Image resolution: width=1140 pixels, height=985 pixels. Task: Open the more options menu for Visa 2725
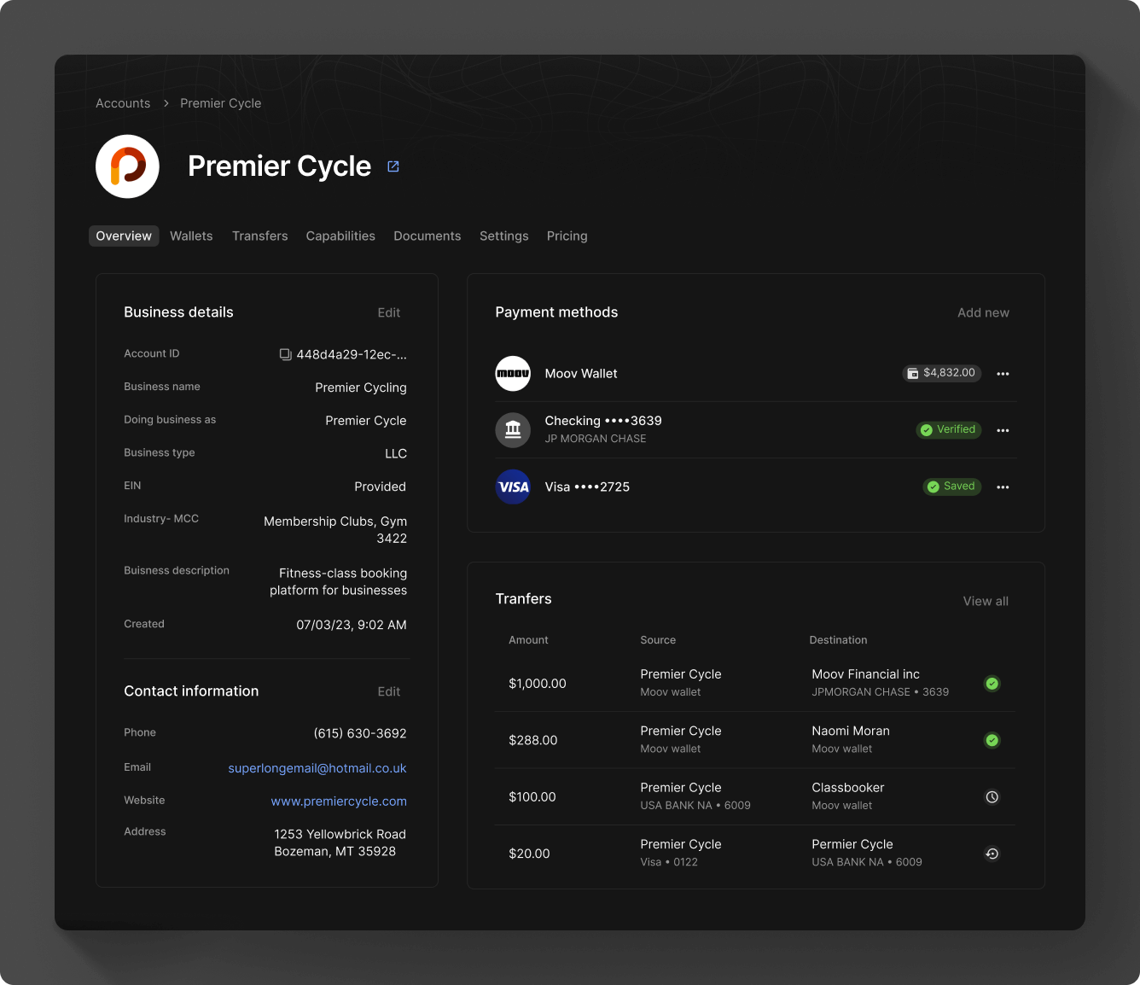1003,487
